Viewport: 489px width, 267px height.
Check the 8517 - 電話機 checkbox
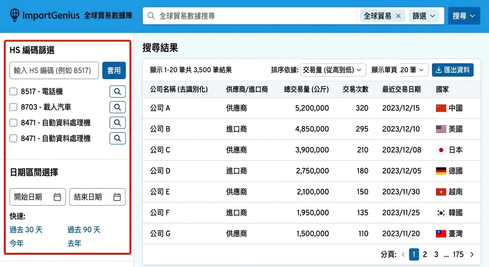[13, 91]
